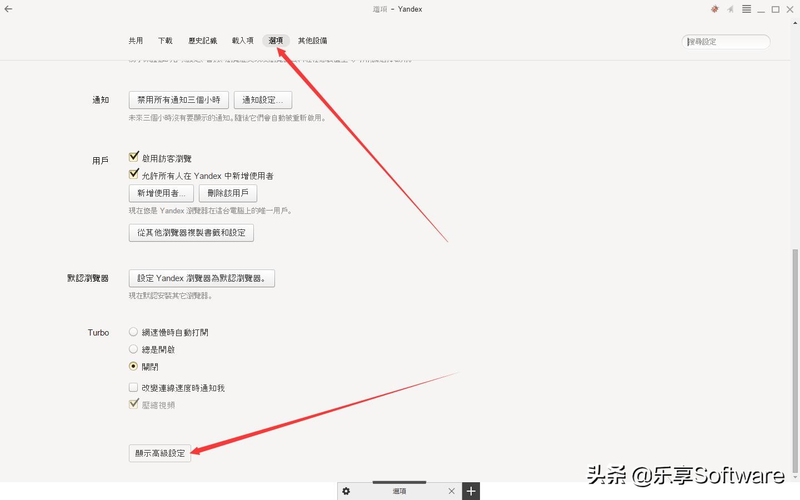Disable the 壓縮視頻 video compression checkbox
The height and width of the screenshot is (500, 800).
pos(133,404)
